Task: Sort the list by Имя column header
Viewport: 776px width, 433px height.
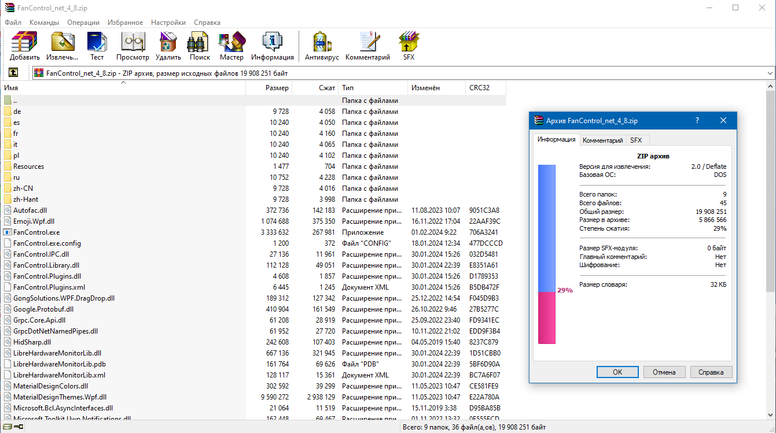Action: click(12, 88)
